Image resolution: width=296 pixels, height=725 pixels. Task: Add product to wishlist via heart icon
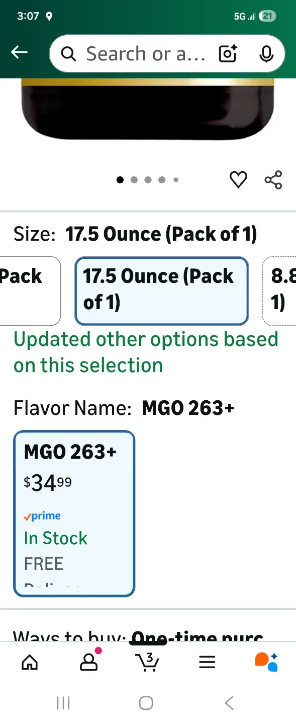(238, 179)
